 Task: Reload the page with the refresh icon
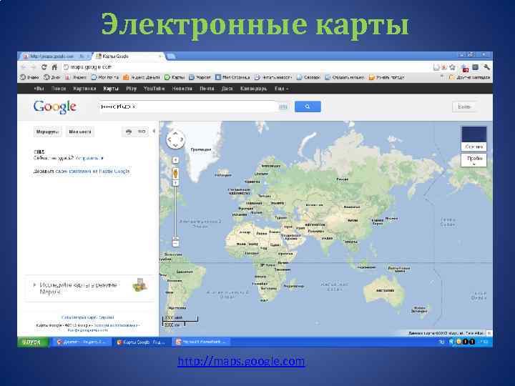[44, 67]
